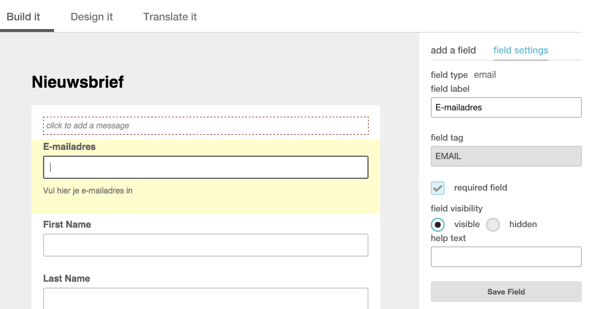The height and width of the screenshot is (309, 593).
Task: Click the help text input field
Action: point(506,257)
